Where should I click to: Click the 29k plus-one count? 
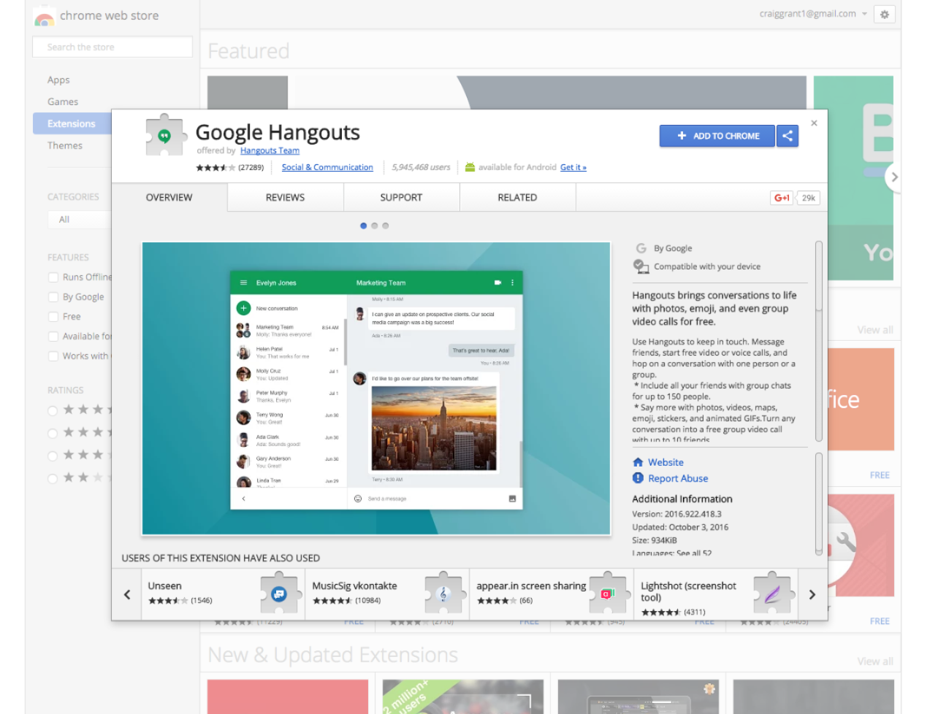coord(808,198)
